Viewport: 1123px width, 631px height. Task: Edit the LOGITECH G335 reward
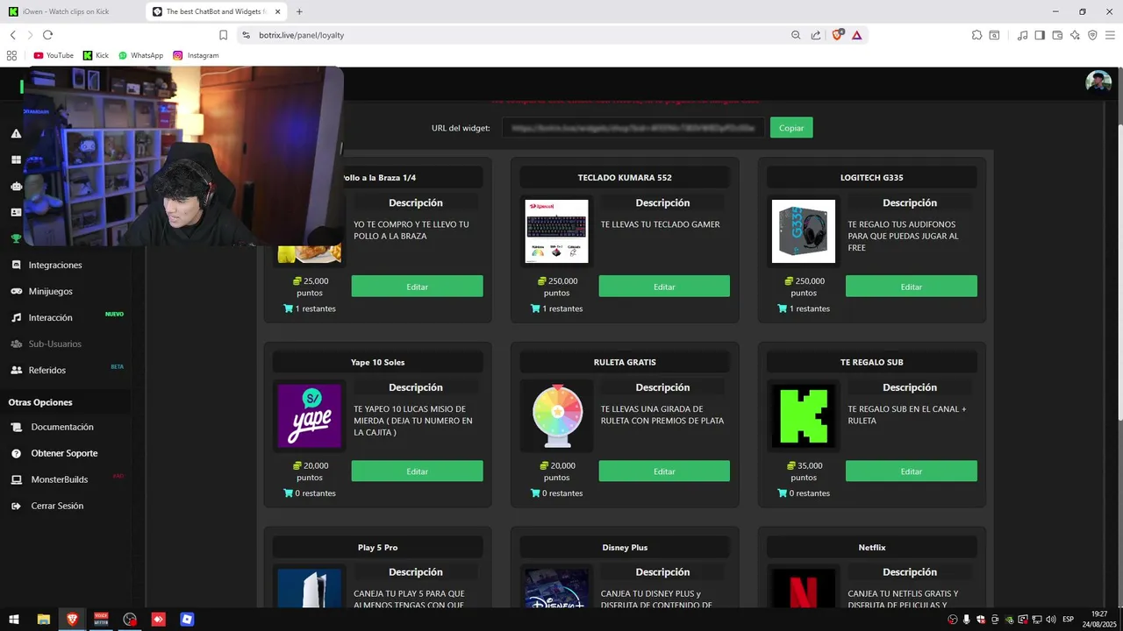pos(911,287)
